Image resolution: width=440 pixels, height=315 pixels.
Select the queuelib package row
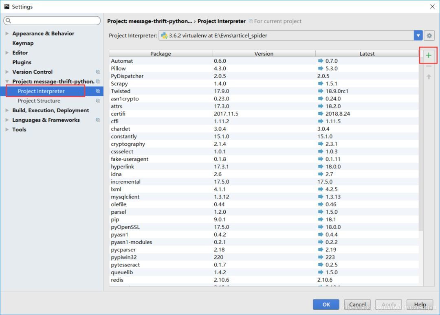(x=264, y=272)
